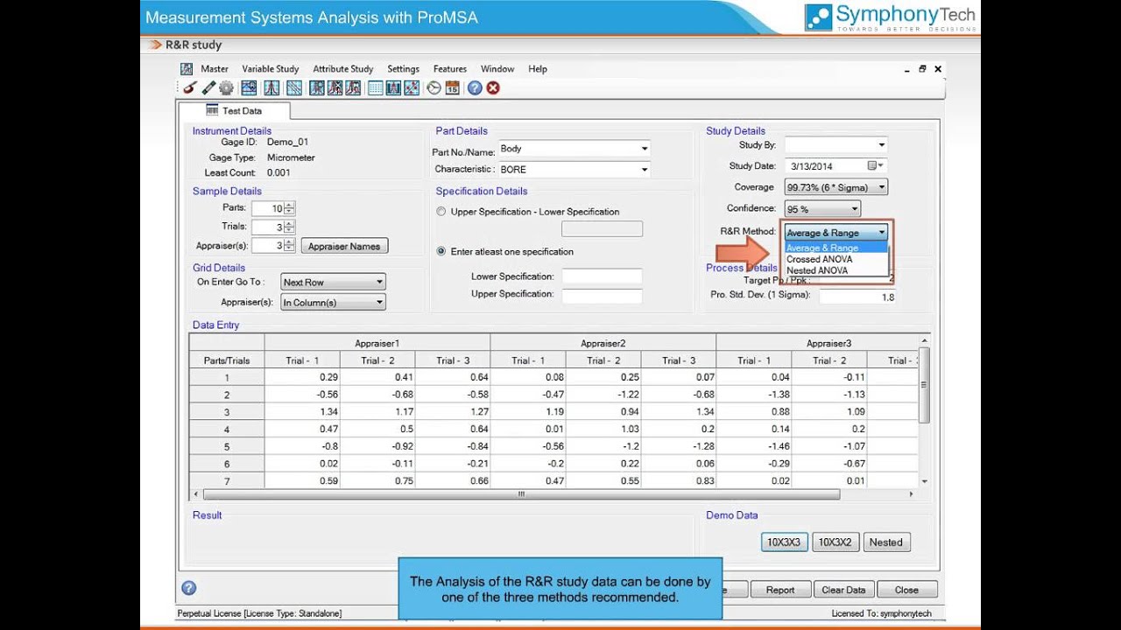Click the Clear Data button
The height and width of the screenshot is (630, 1121).
click(x=843, y=590)
